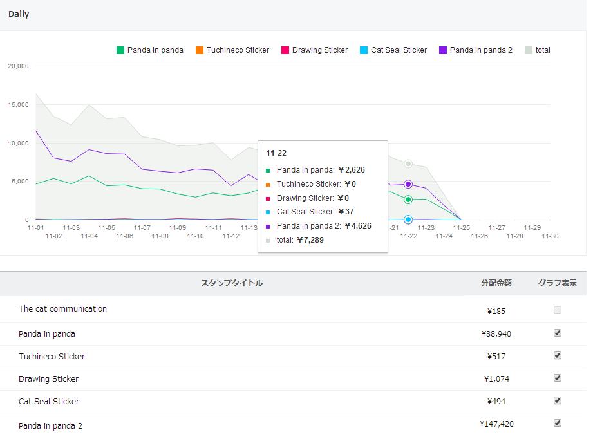Image resolution: width=593 pixels, height=439 pixels.
Task: Click the purple Panda in panda 2 legend swatch
Action: pyautogui.click(x=443, y=50)
